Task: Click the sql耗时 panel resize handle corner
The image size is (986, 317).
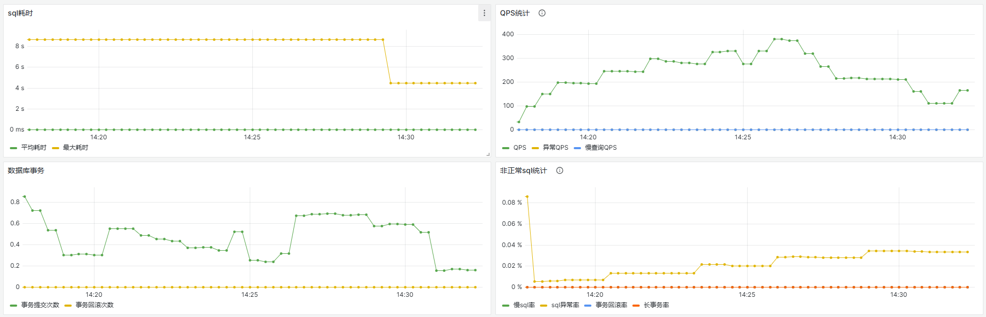Action: point(488,154)
